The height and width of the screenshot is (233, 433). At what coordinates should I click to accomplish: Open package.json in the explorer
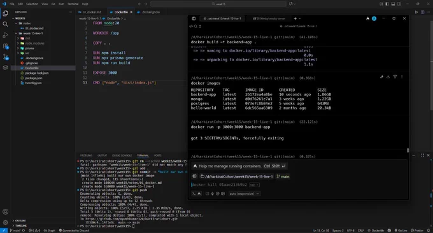click(x=34, y=78)
